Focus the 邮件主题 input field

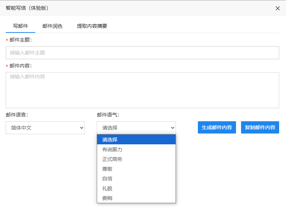142,53
